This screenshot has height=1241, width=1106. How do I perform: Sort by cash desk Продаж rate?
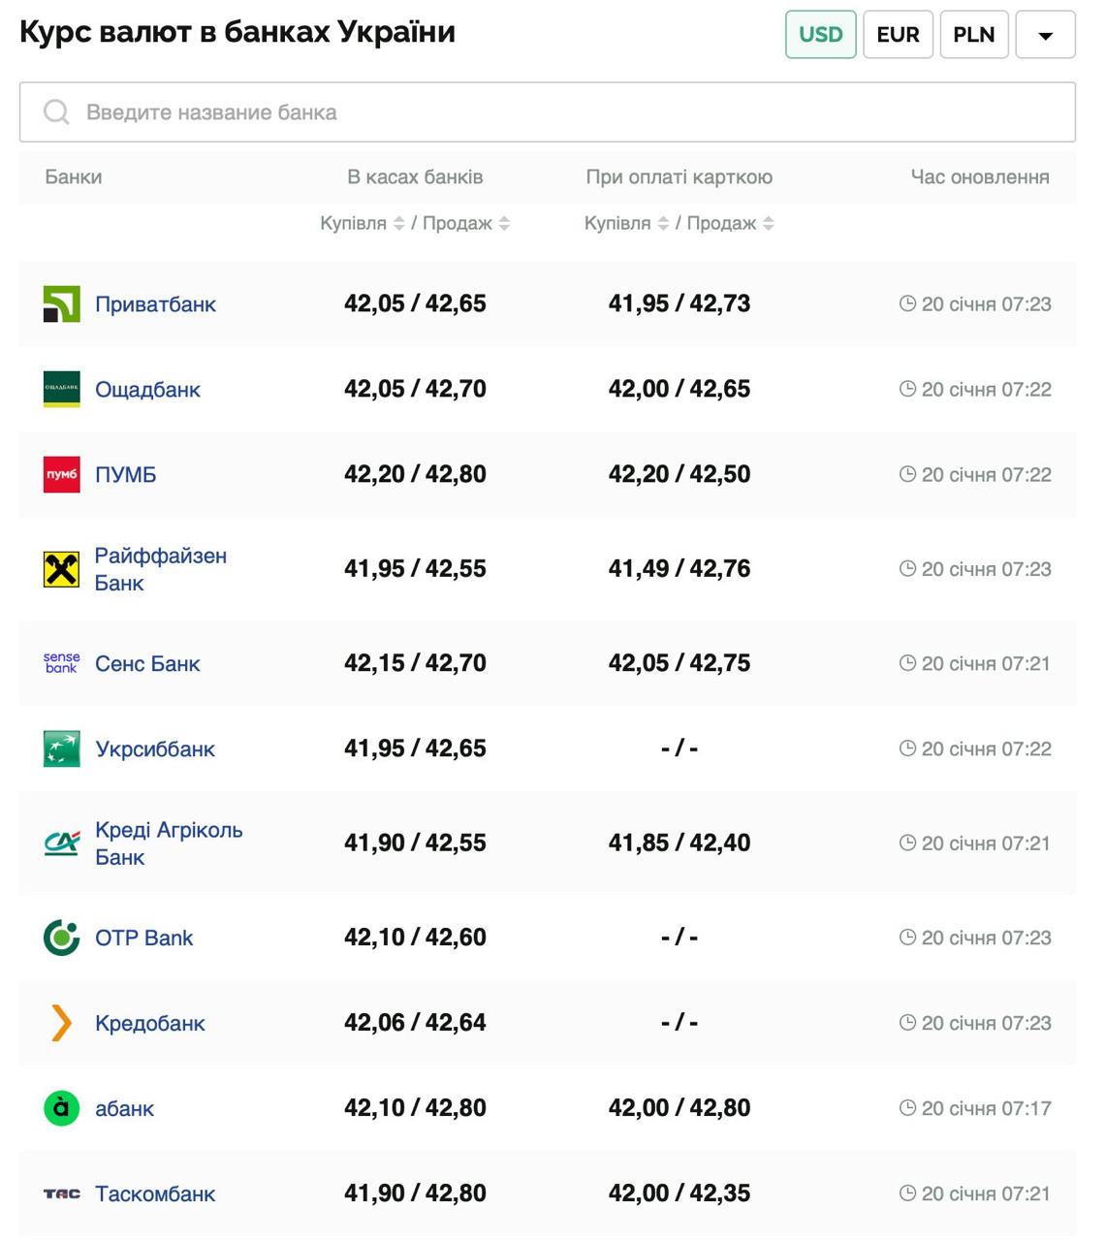[504, 224]
